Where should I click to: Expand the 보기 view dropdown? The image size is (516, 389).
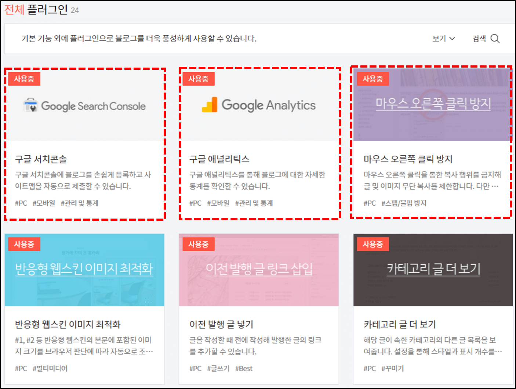tap(443, 38)
